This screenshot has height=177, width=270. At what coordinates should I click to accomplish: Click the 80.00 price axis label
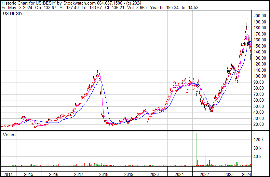[x=259, y=88]
